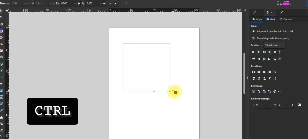Increase horizontal overlap H value with plus
The width and height of the screenshot is (308, 139).
[x=270, y=105]
